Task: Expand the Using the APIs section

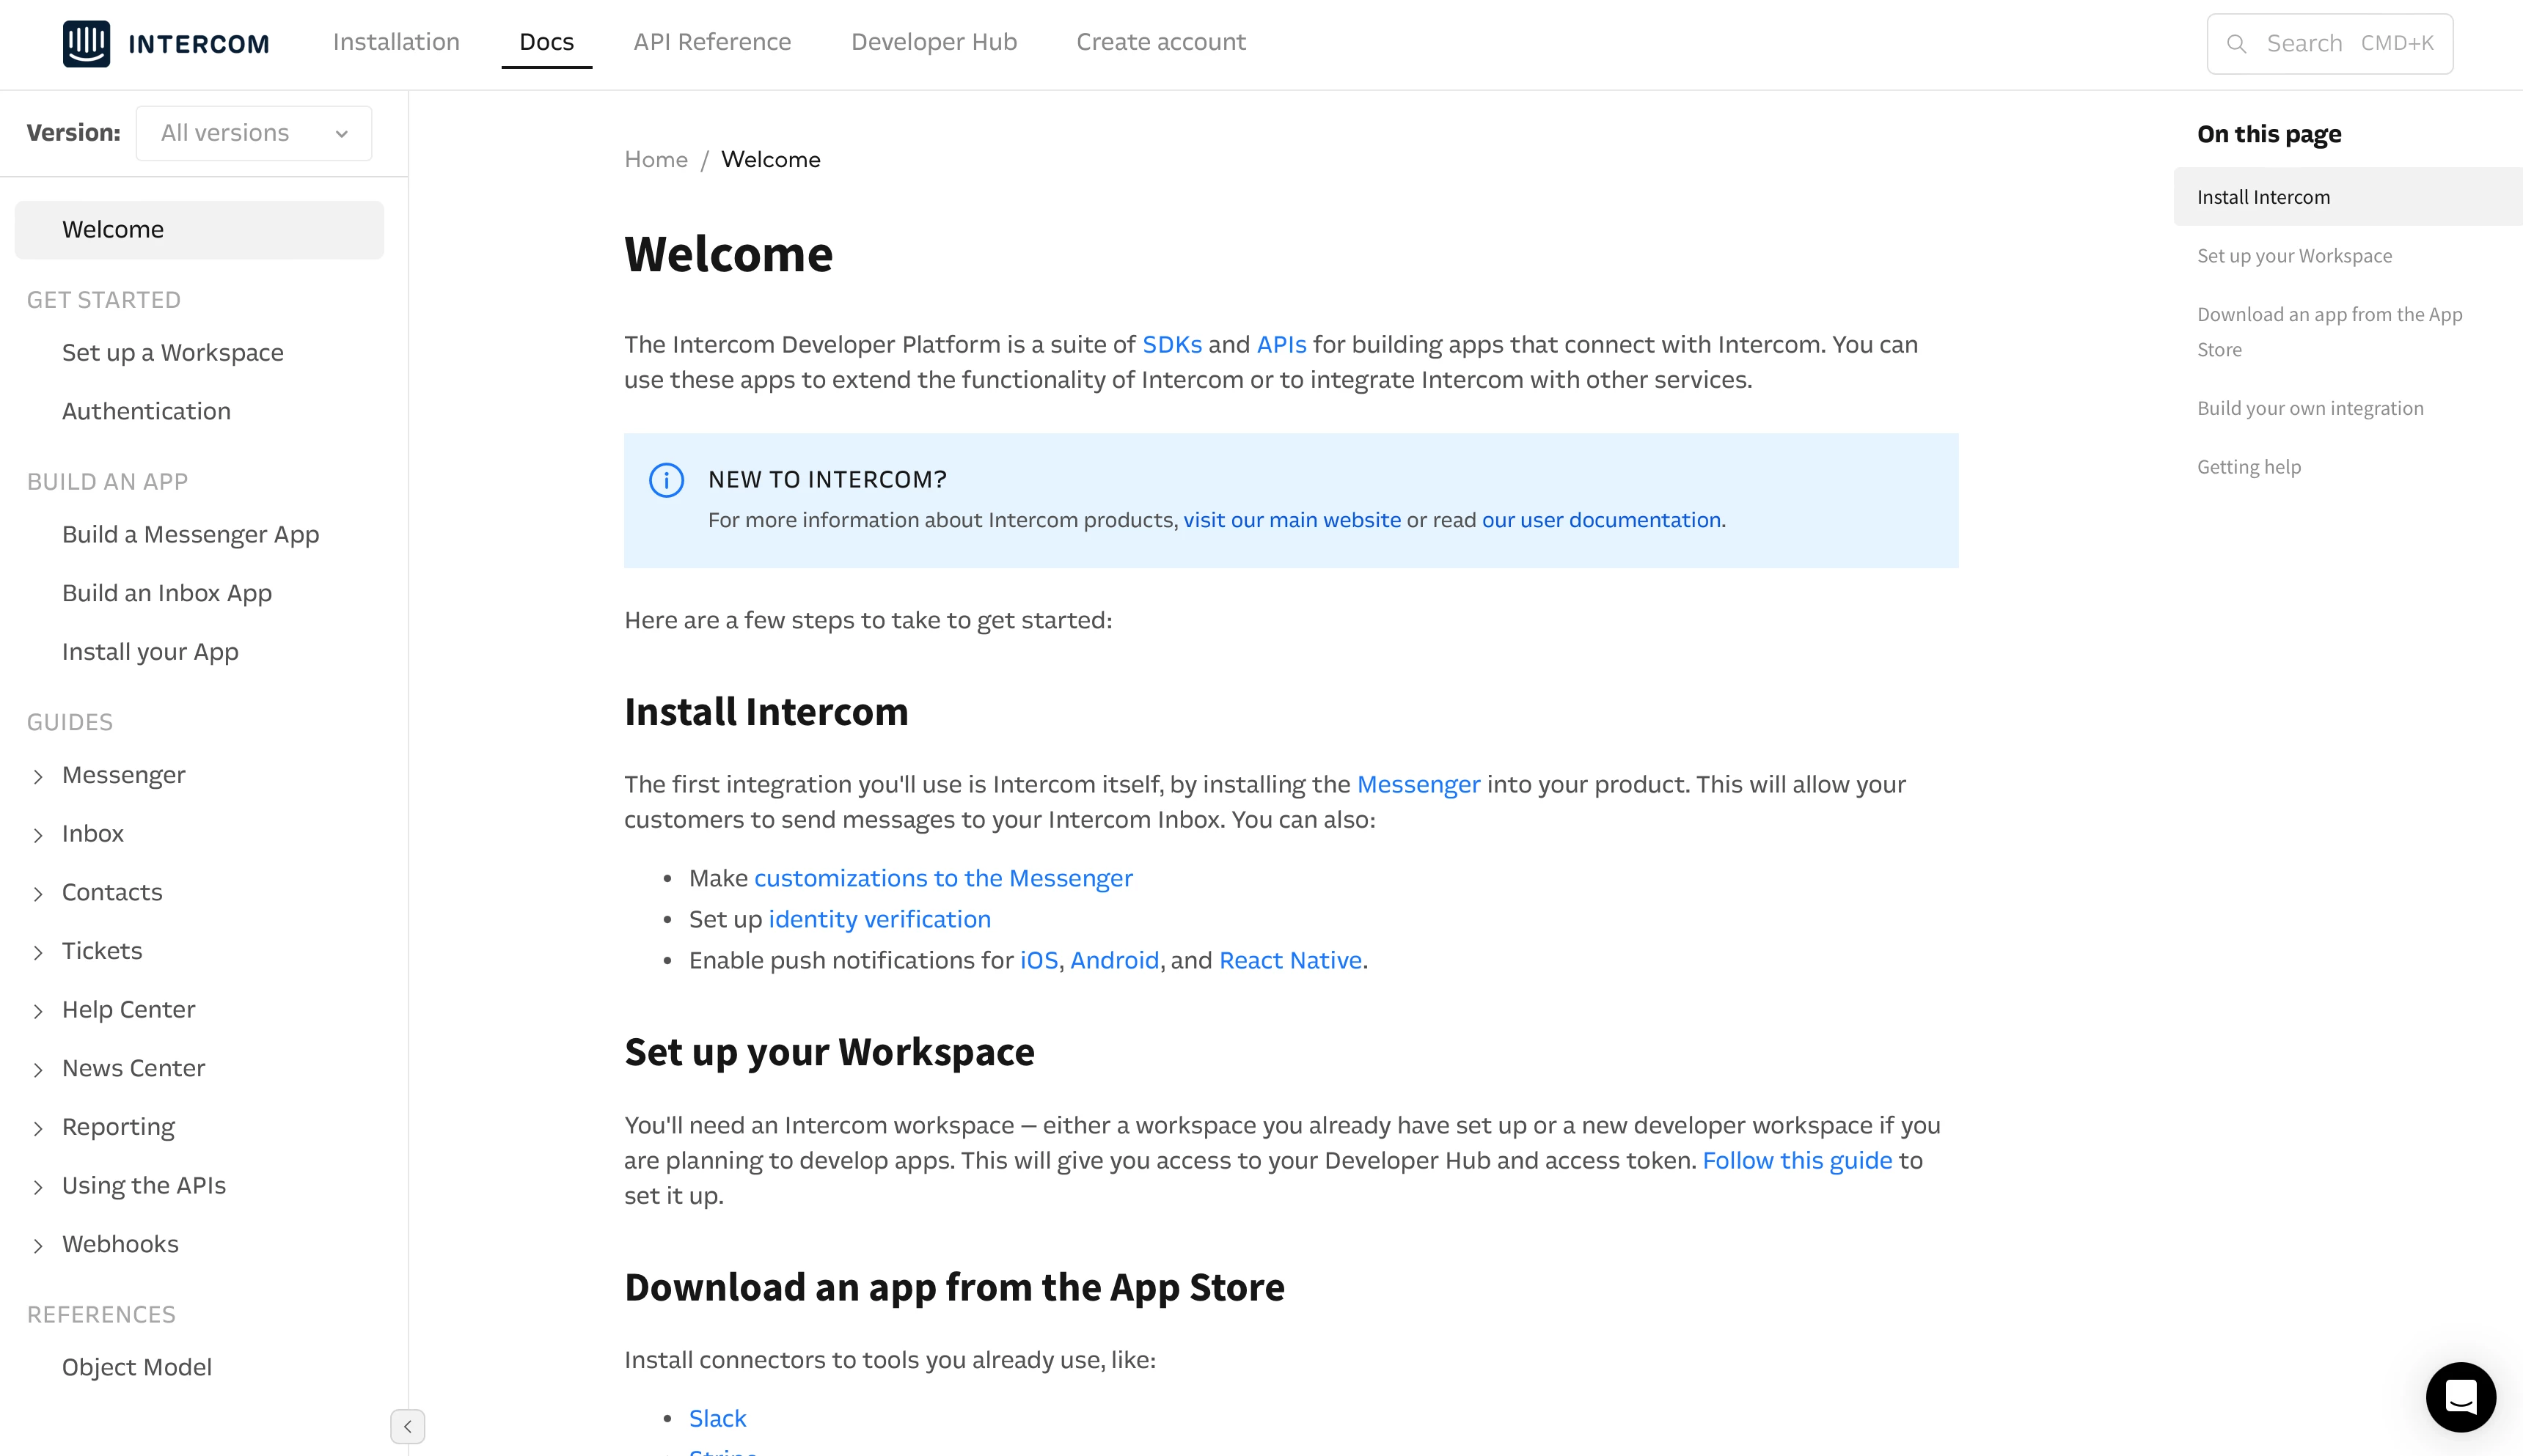Action: [x=38, y=1187]
